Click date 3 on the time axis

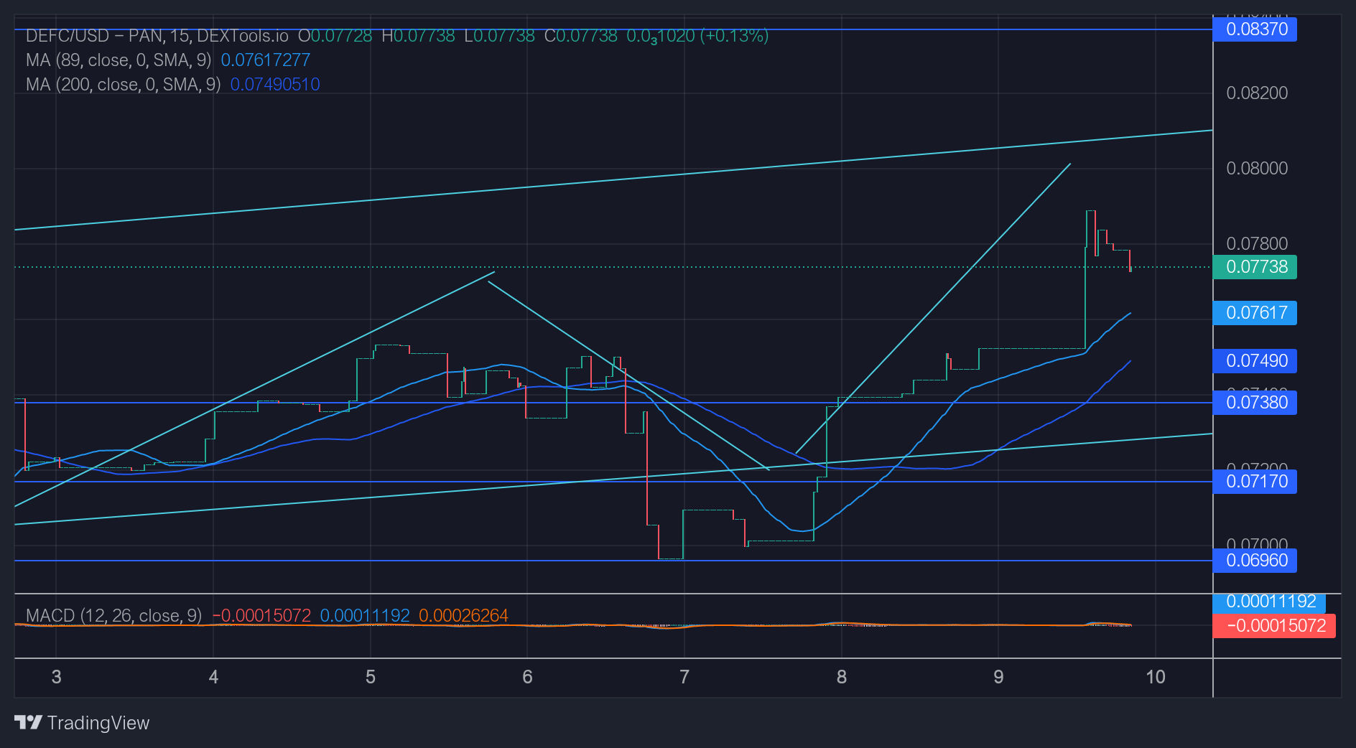point(57,677)
